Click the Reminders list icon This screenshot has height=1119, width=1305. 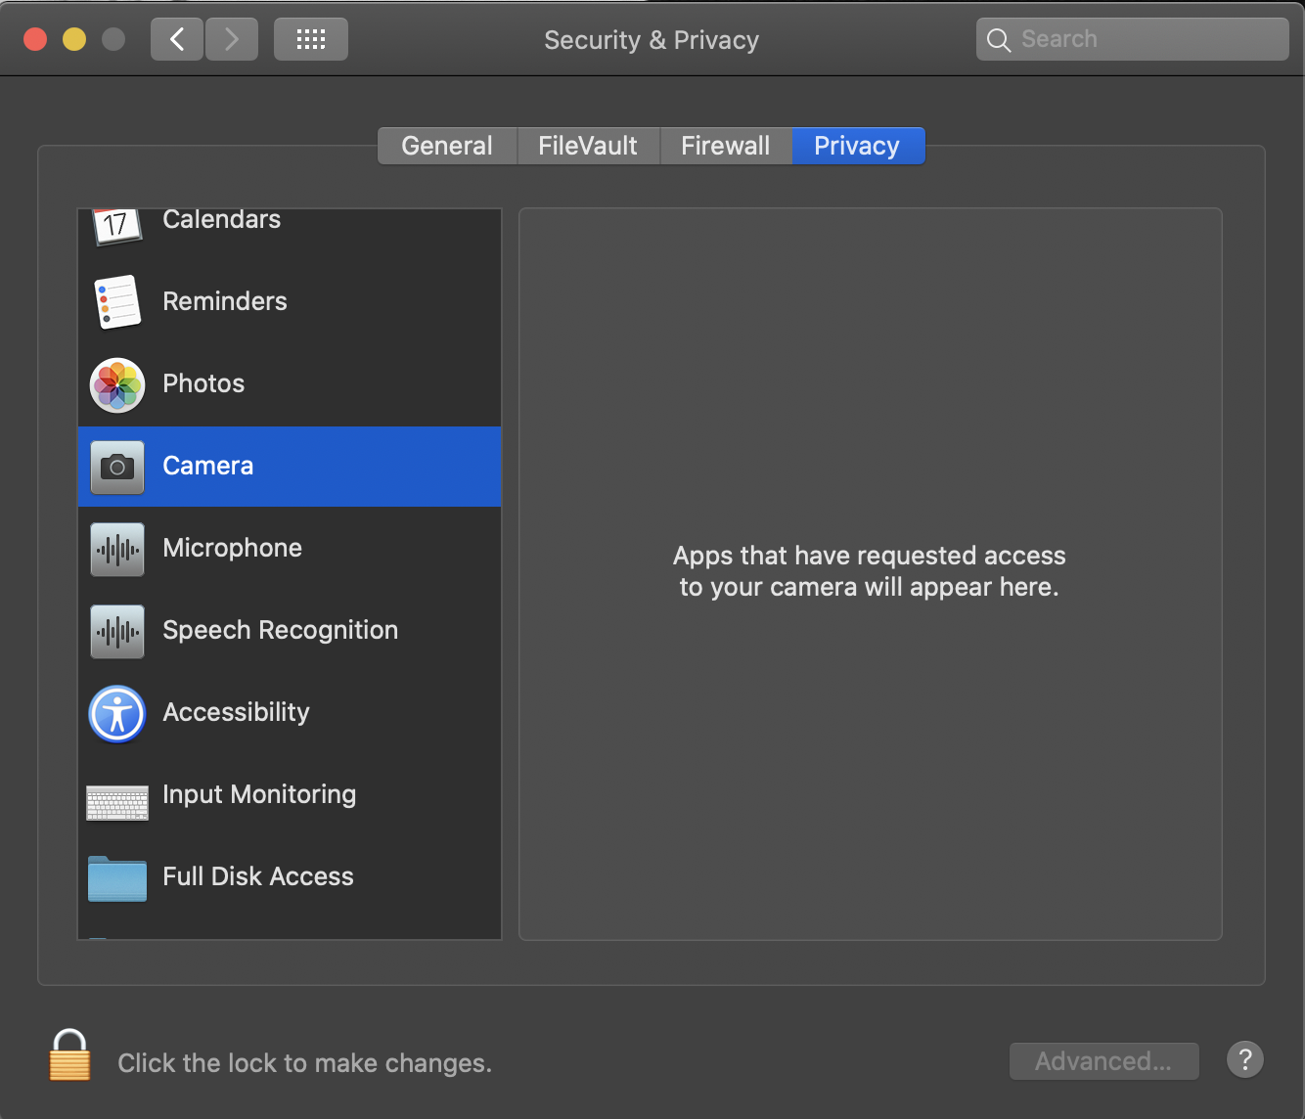point(117,301)
